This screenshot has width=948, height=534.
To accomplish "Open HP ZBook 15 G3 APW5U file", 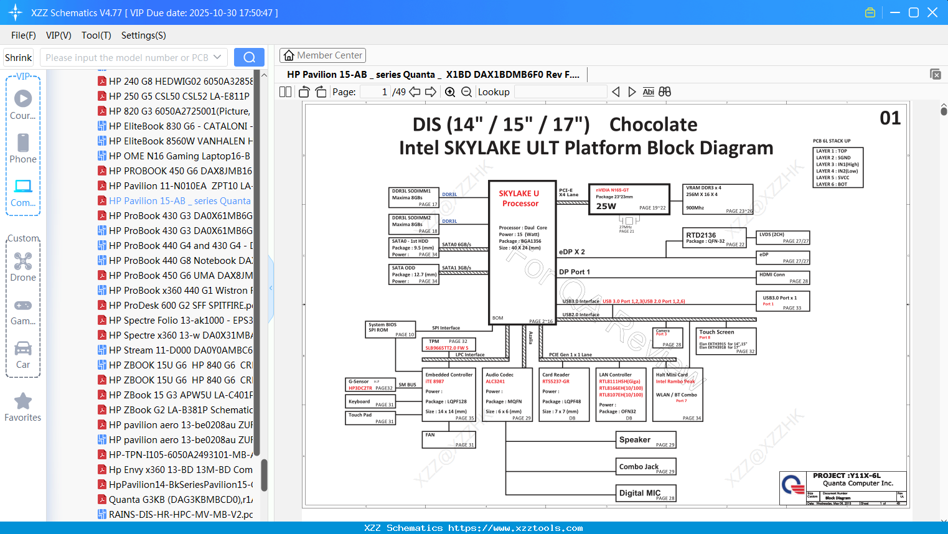I will [x=175, y=395].
